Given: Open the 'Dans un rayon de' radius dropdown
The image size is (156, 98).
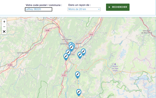Looking at the screenshot, I should click(84, 9).
